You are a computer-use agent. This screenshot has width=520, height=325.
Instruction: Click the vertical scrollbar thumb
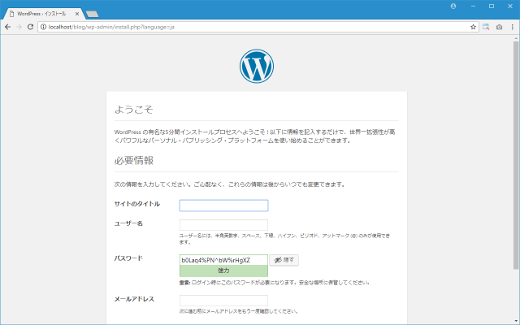516,154
